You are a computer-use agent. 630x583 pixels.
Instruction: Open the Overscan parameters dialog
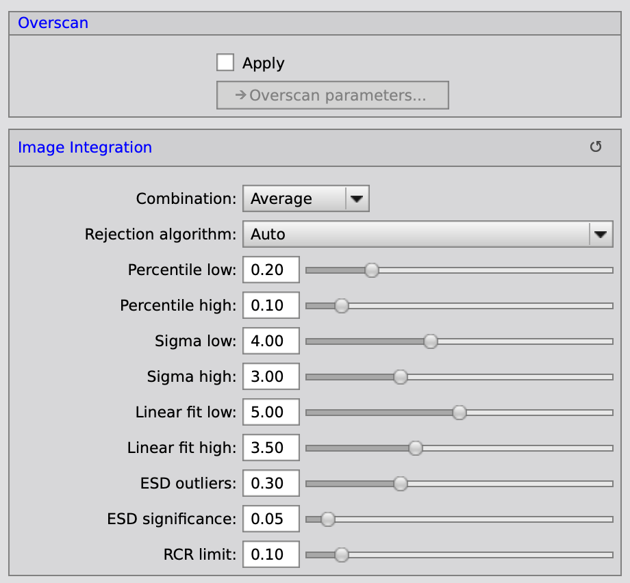coord(332,96)
